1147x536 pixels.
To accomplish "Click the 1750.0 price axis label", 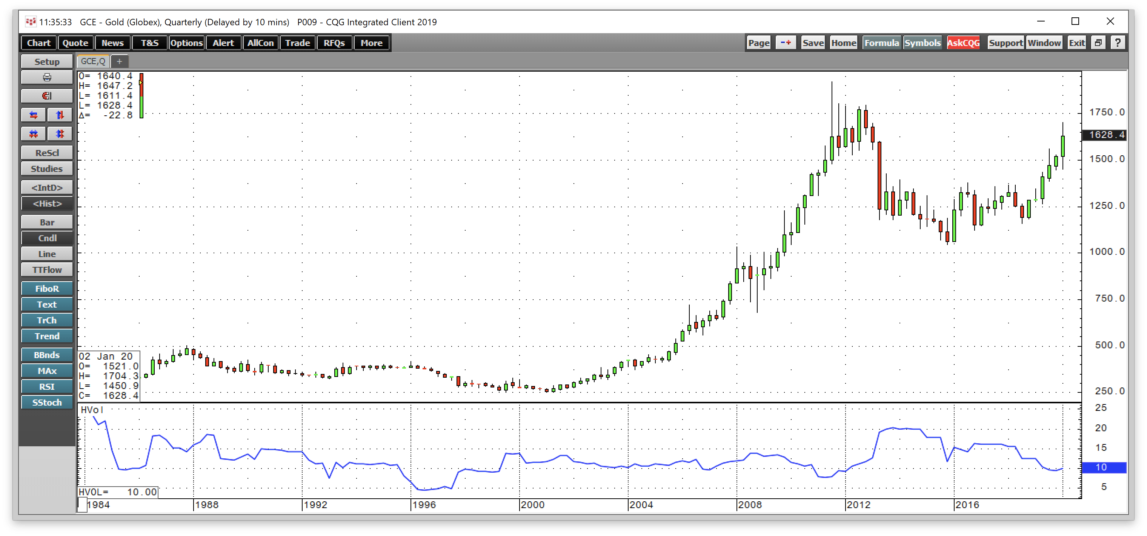I will (1107, 112).
